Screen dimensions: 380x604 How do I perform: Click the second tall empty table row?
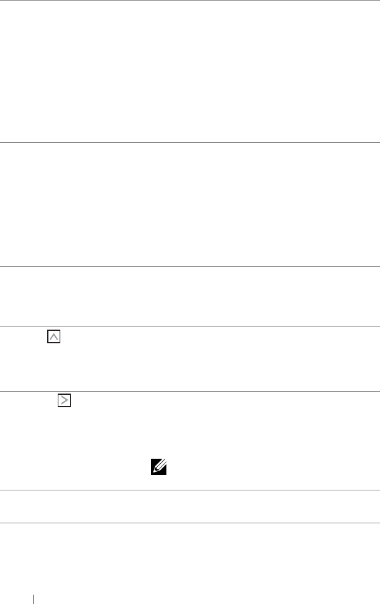[190, 205]
